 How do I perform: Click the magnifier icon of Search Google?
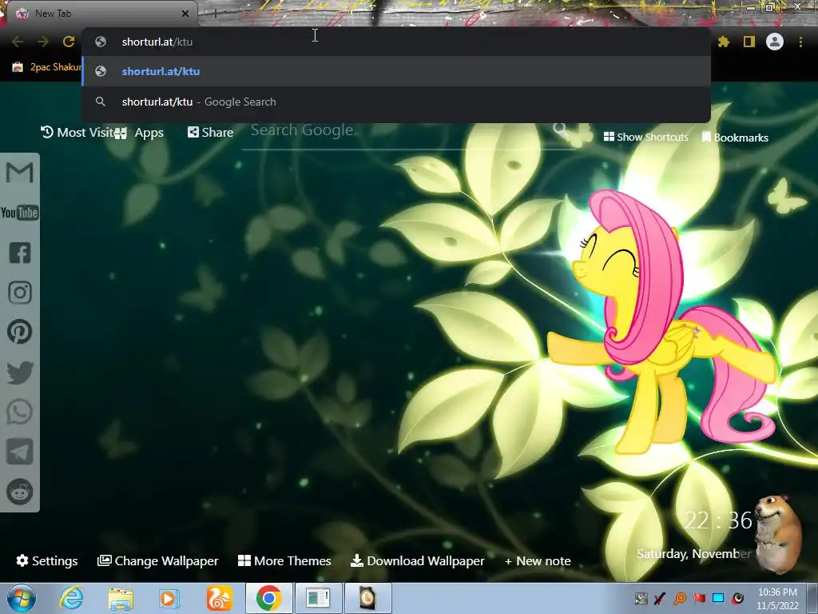point(560,129)
